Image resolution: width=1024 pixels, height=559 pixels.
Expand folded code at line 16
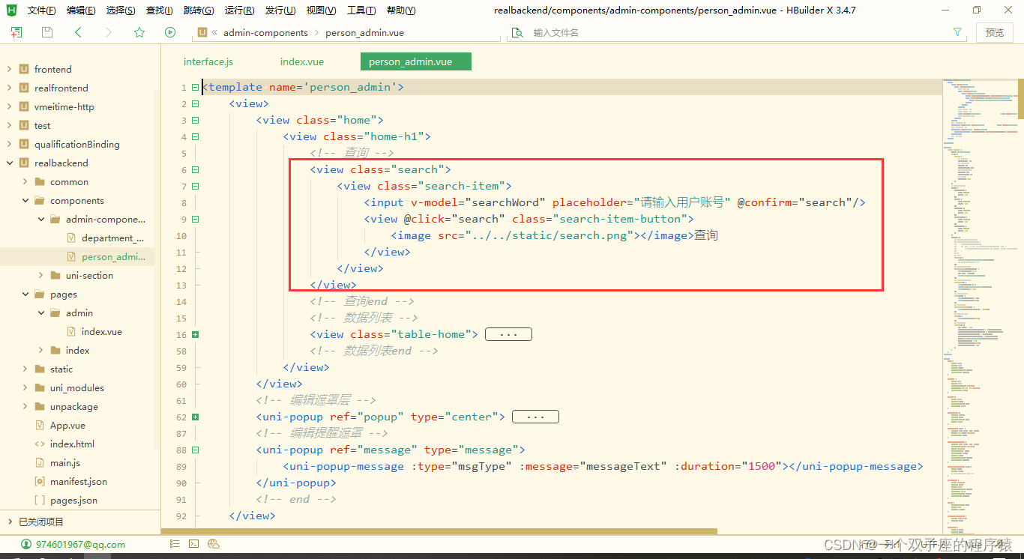coord(196,334)
